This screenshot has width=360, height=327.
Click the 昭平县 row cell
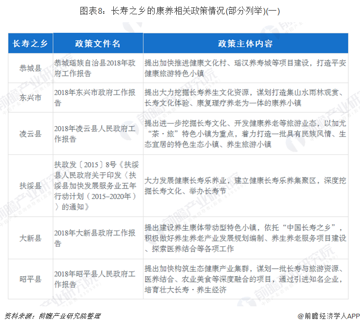pos(30,278)
